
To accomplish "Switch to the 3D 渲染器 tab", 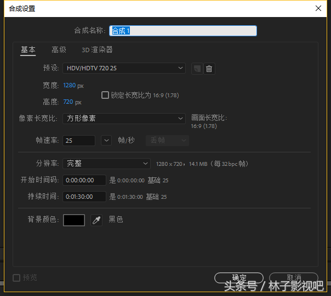I will click(97, 50).
